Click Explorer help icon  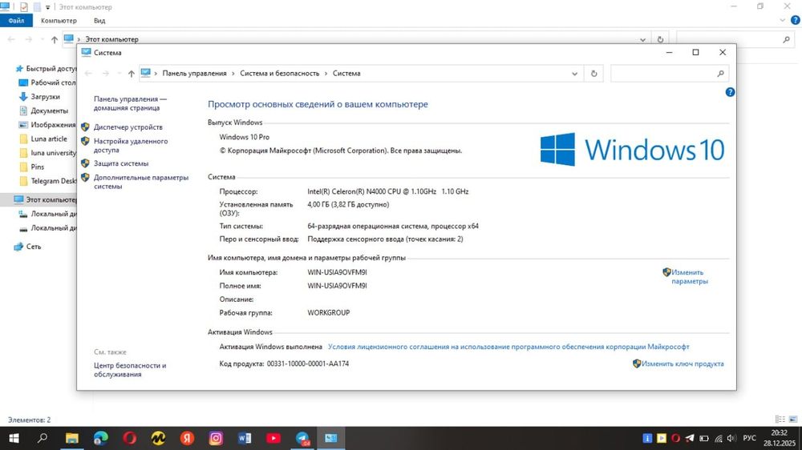tap(796, 21)
